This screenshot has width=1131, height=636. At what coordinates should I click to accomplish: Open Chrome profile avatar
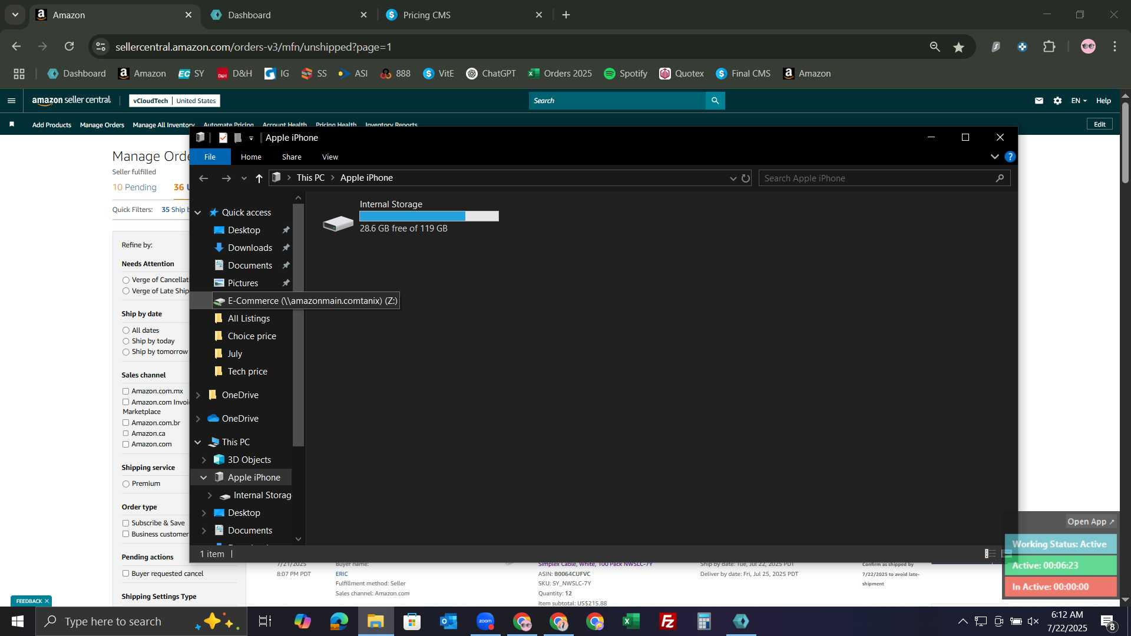[x=1088, y=47]
